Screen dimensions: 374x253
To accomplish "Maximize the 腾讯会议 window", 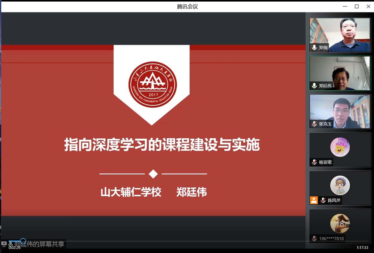I will coord(357,6).
